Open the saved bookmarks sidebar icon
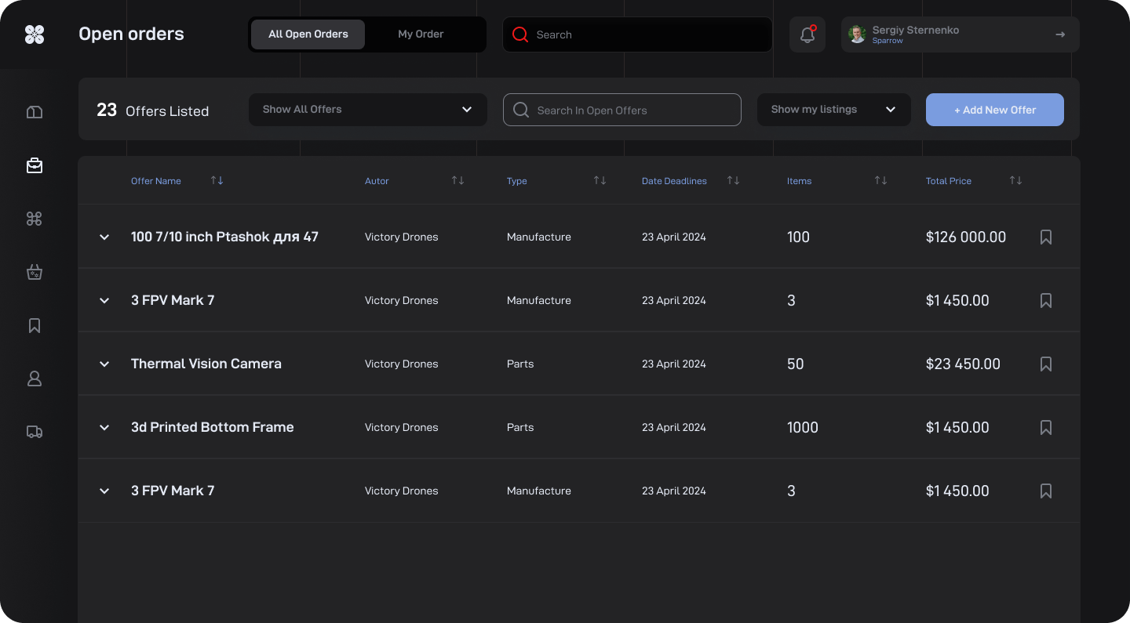 35,325
